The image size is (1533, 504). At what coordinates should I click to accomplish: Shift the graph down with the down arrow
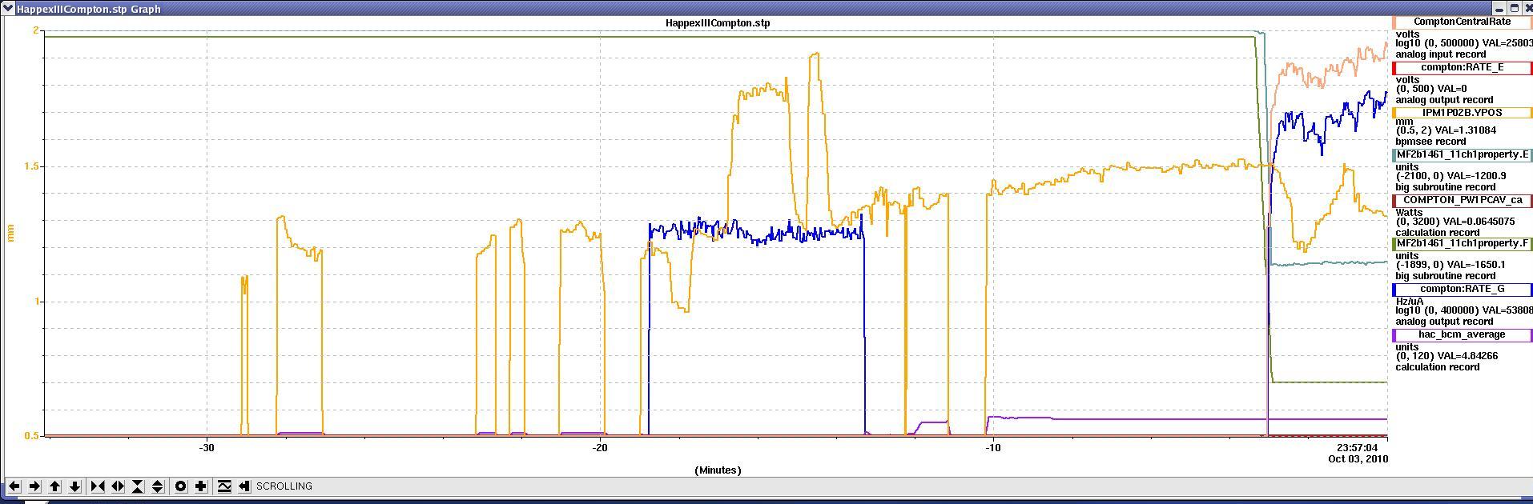75,486
